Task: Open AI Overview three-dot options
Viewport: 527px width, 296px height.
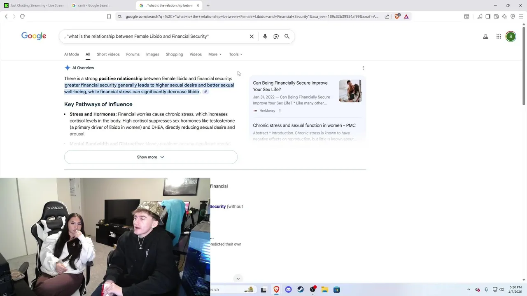Action: coord(364,68)
